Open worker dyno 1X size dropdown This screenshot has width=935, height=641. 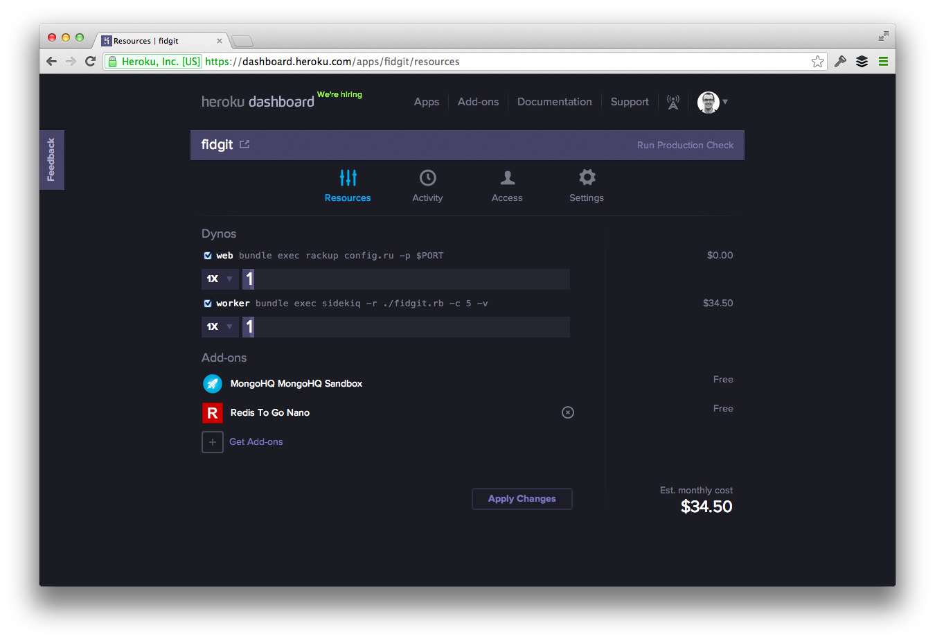[220, 327]
